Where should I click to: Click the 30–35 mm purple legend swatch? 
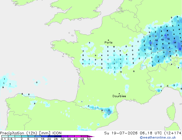pos(64,136)
